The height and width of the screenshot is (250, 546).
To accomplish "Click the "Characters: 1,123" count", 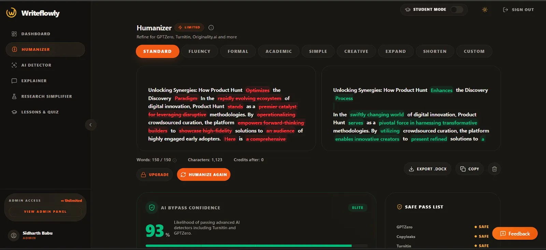I will (x=205, y=160).
